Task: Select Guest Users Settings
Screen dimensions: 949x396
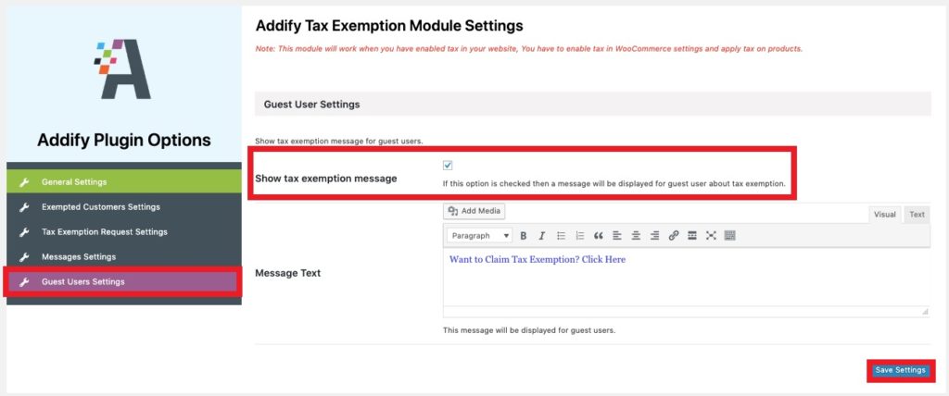Action: (x=123, y=282)
